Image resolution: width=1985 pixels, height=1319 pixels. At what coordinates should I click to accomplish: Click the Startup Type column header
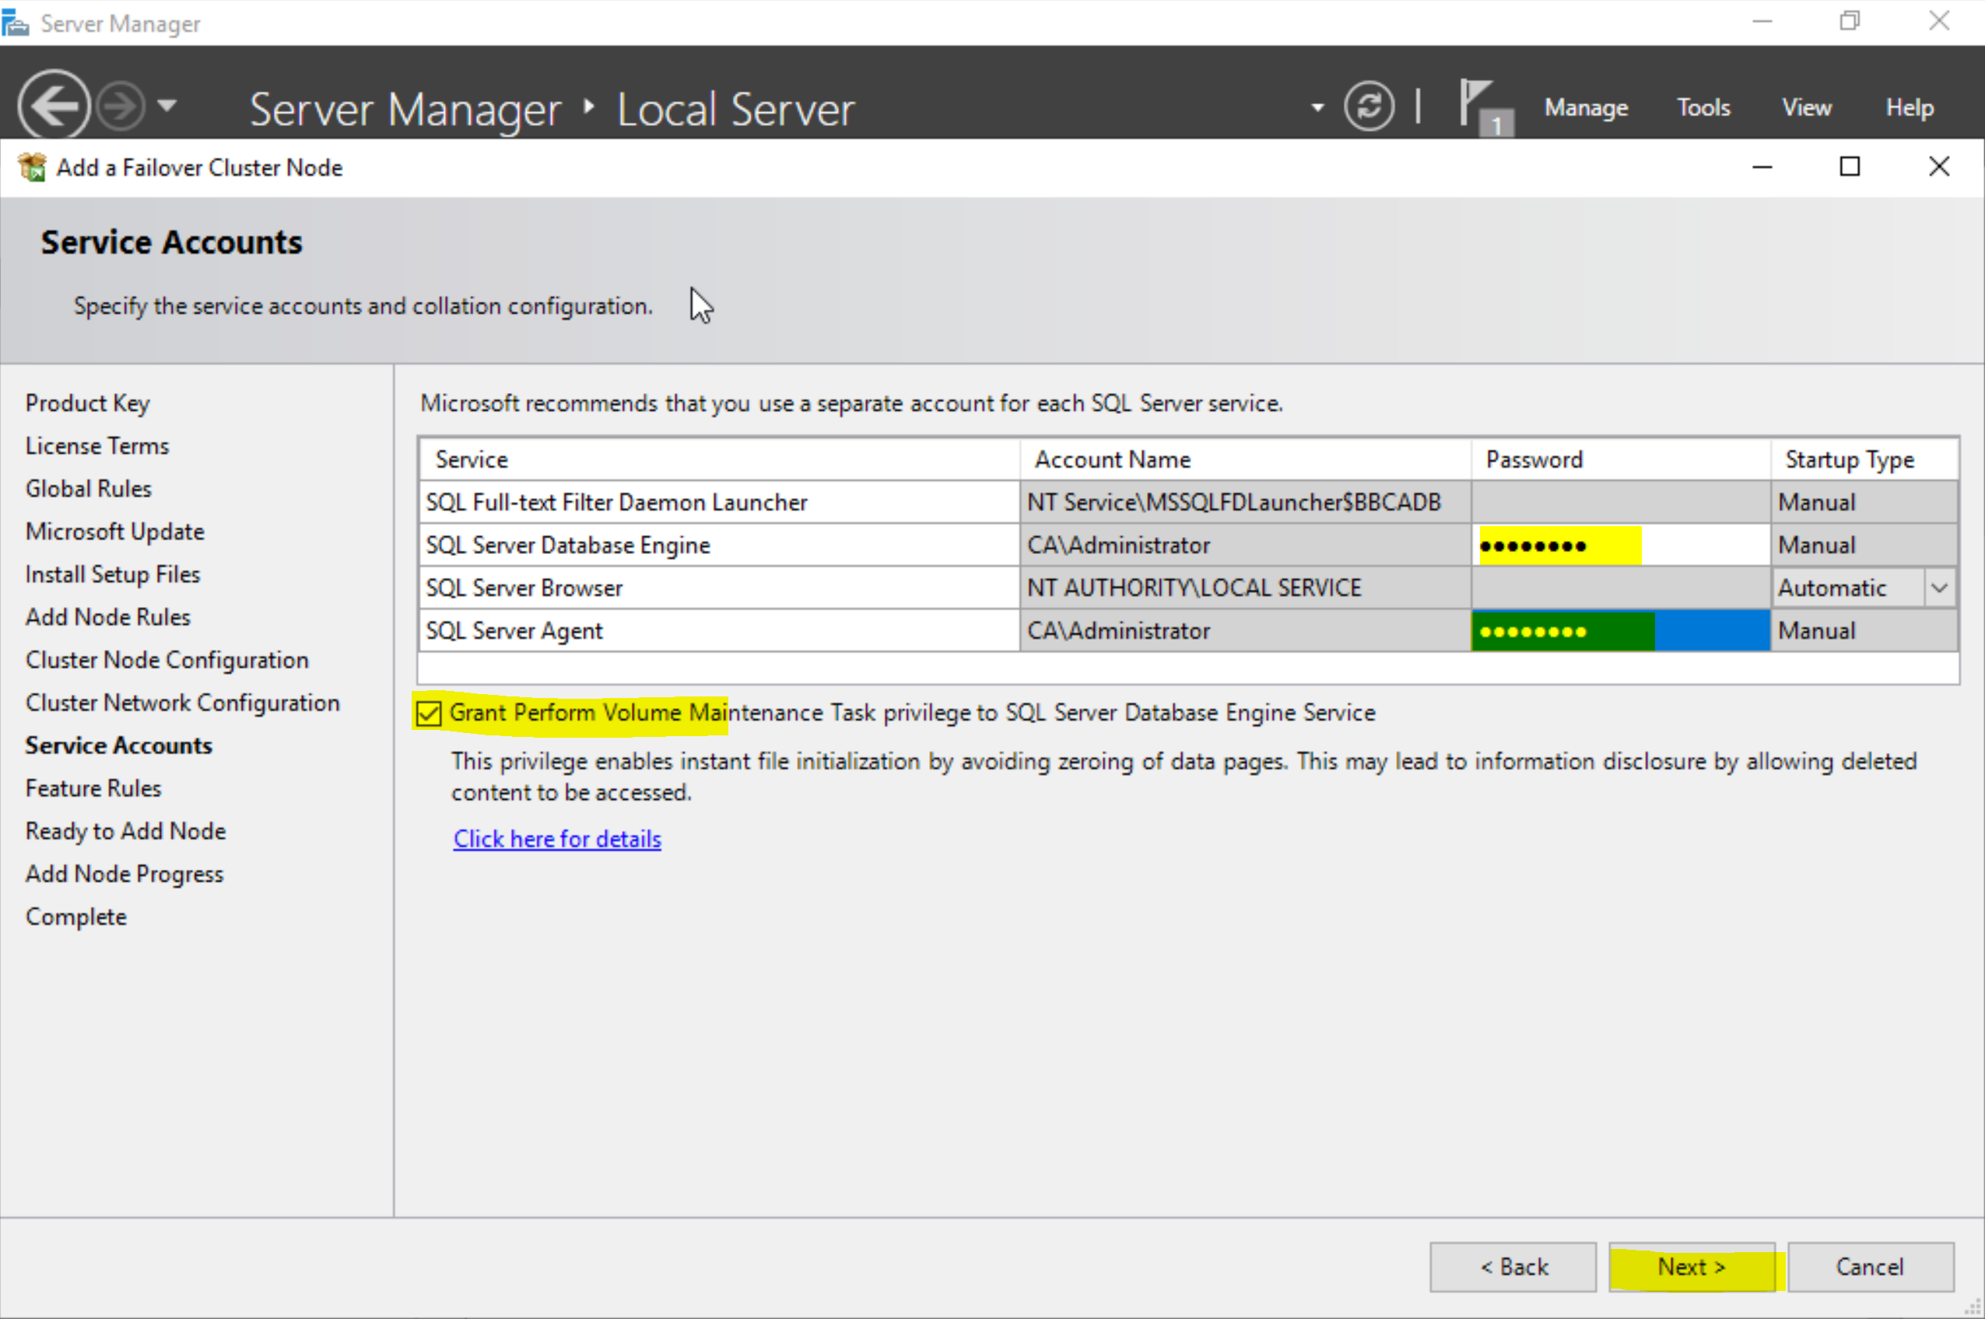pos(1864,459)
